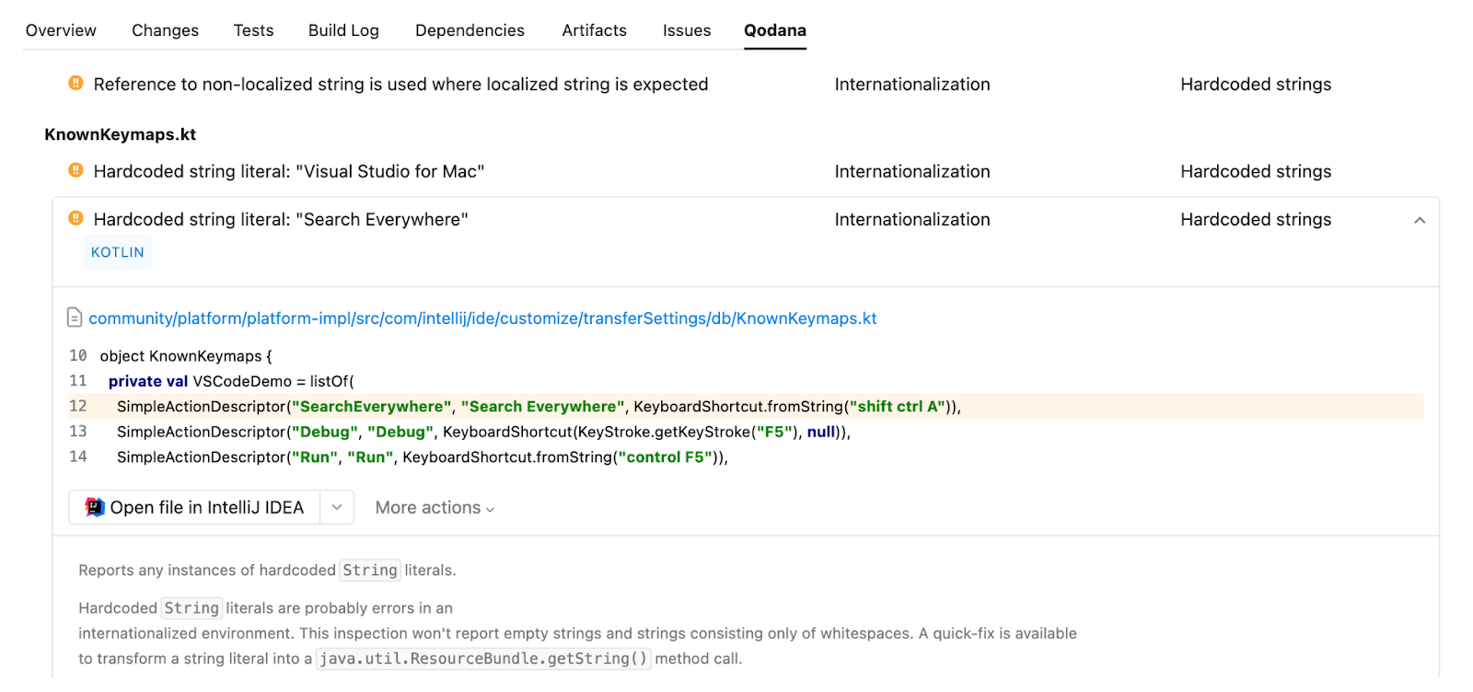Collapse the Search Everywhere issue details
Viewport: 1473px width, 692px height.
[1419, 220]
